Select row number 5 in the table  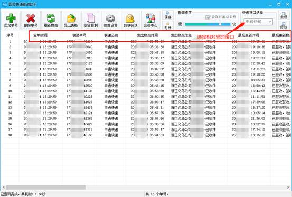click(10, 63)
